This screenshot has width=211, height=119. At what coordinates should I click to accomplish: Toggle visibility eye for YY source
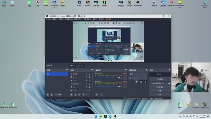[x=86, y=87]
